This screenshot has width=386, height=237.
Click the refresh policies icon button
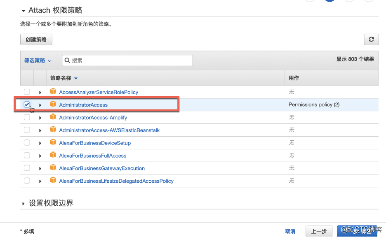coord(371,39)
